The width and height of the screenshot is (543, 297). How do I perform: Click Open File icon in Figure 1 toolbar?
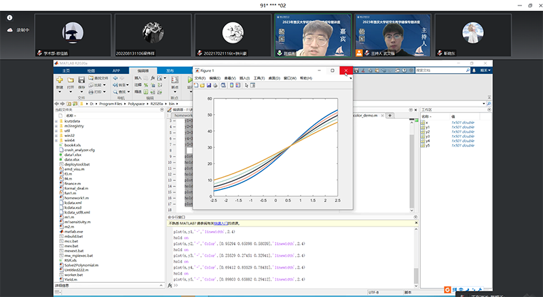(x=202, y=85)
